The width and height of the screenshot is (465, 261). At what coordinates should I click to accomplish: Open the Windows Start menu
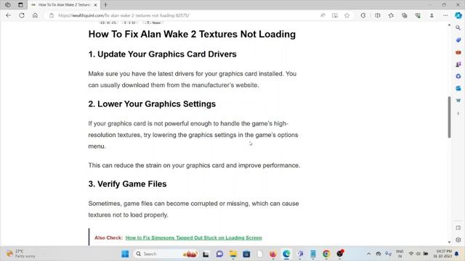click(x=125, y=254)
